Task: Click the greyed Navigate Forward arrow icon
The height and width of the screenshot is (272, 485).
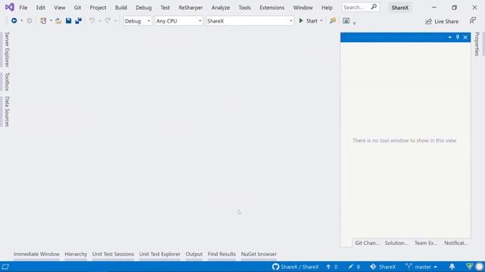Action: (30, 20)
